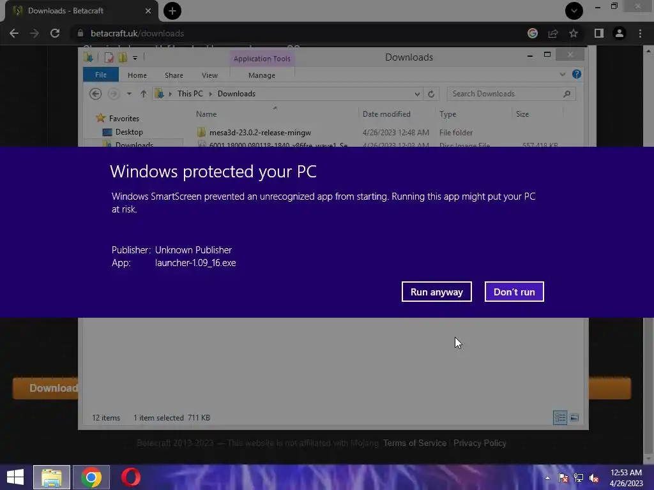Image resolution: width=654 pixels, height=490 pixels.
Task: Click the network tray icon
Action: point(579,478)
